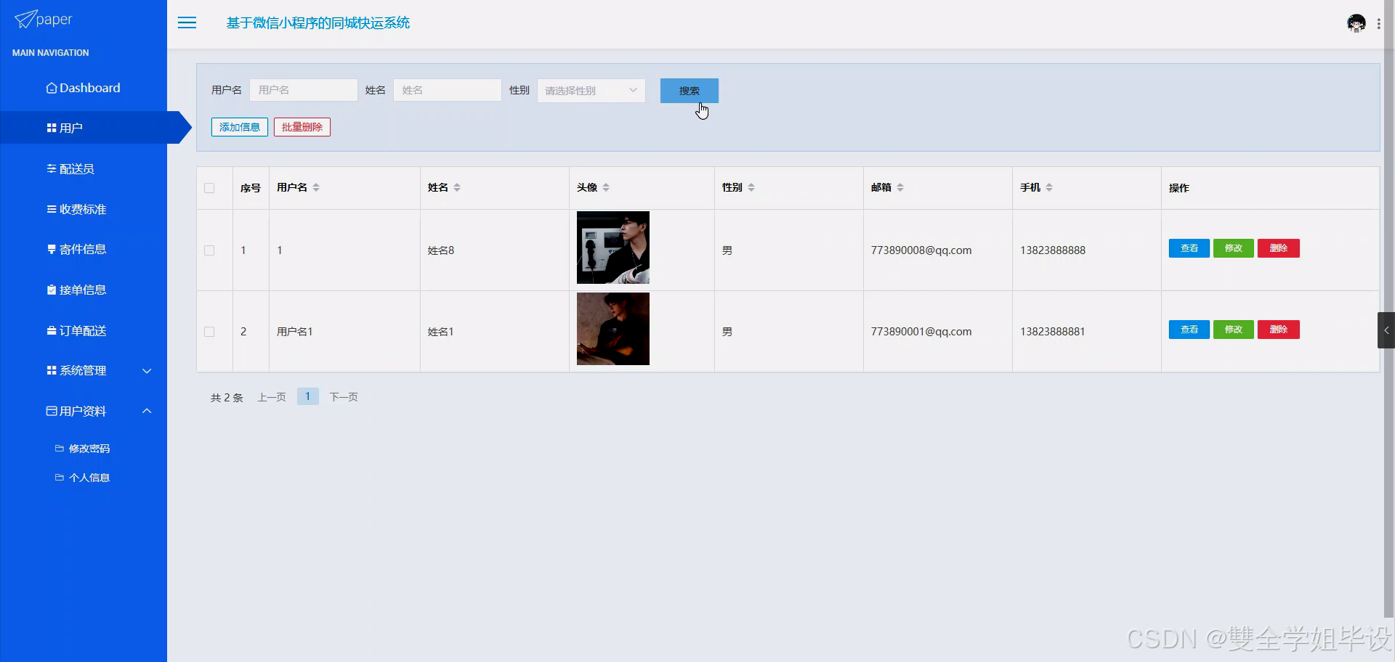1395x662 pixels.
Task: Click the 添加信息 button
Action: tap(239, 126)
